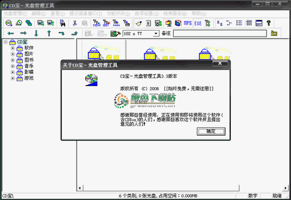291x200 pixels.
Task: Expand the 音乐 tree node
Action: tap(13, 66)
